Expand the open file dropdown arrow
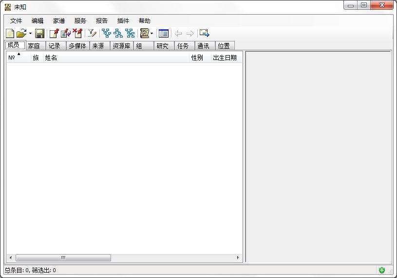The image size is (397, 278). click(x=30, y=34)
